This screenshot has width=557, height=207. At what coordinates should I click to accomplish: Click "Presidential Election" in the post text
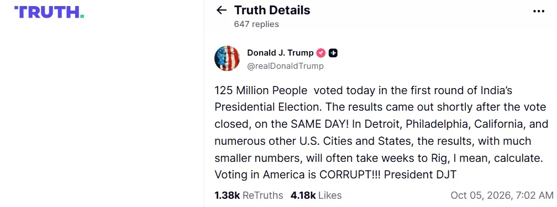[x=269, y=107]
